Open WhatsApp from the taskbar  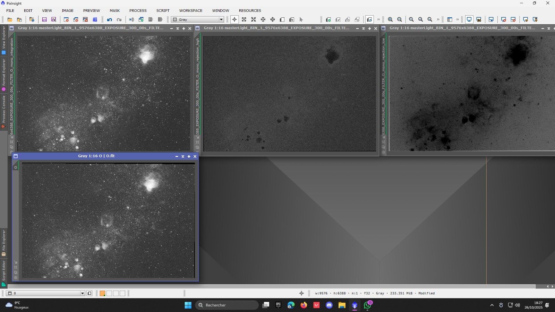coord(367,305)
